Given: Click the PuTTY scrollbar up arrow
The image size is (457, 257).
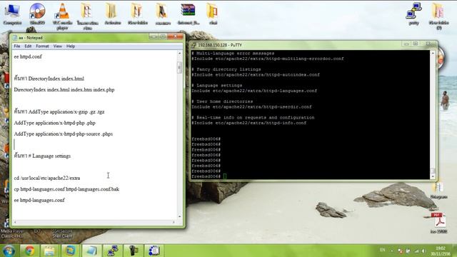Looking at the screenshot, I should pyautogui.click(x=433, y=54).
